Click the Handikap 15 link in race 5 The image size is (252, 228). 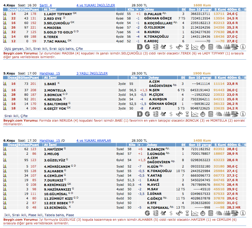click(x=50, y=73)
